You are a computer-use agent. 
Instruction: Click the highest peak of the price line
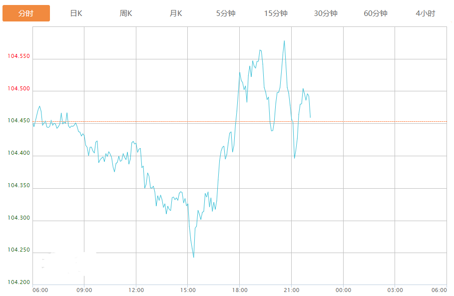[x=284, y=41]
